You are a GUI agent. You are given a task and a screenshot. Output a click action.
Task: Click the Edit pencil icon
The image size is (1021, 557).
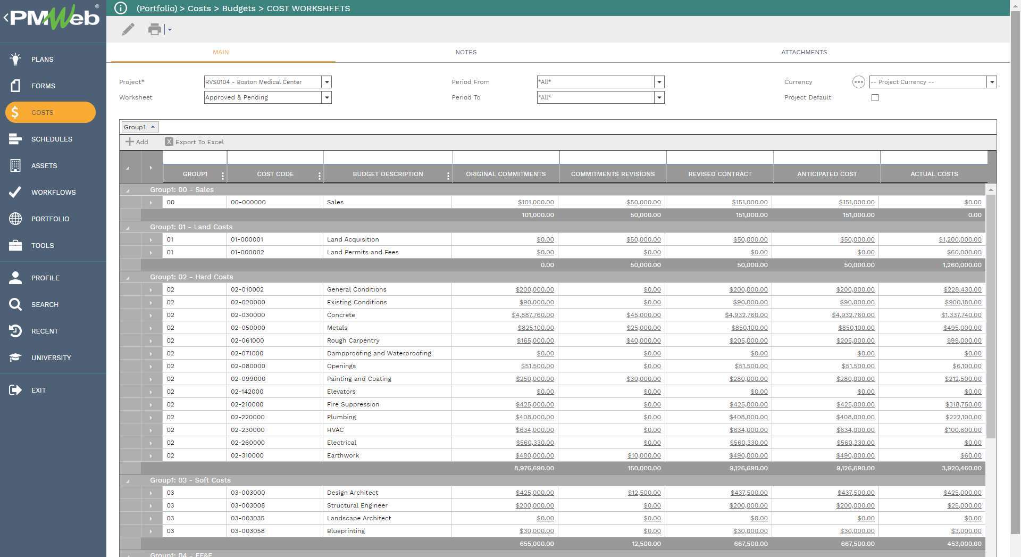click(128, 29)
